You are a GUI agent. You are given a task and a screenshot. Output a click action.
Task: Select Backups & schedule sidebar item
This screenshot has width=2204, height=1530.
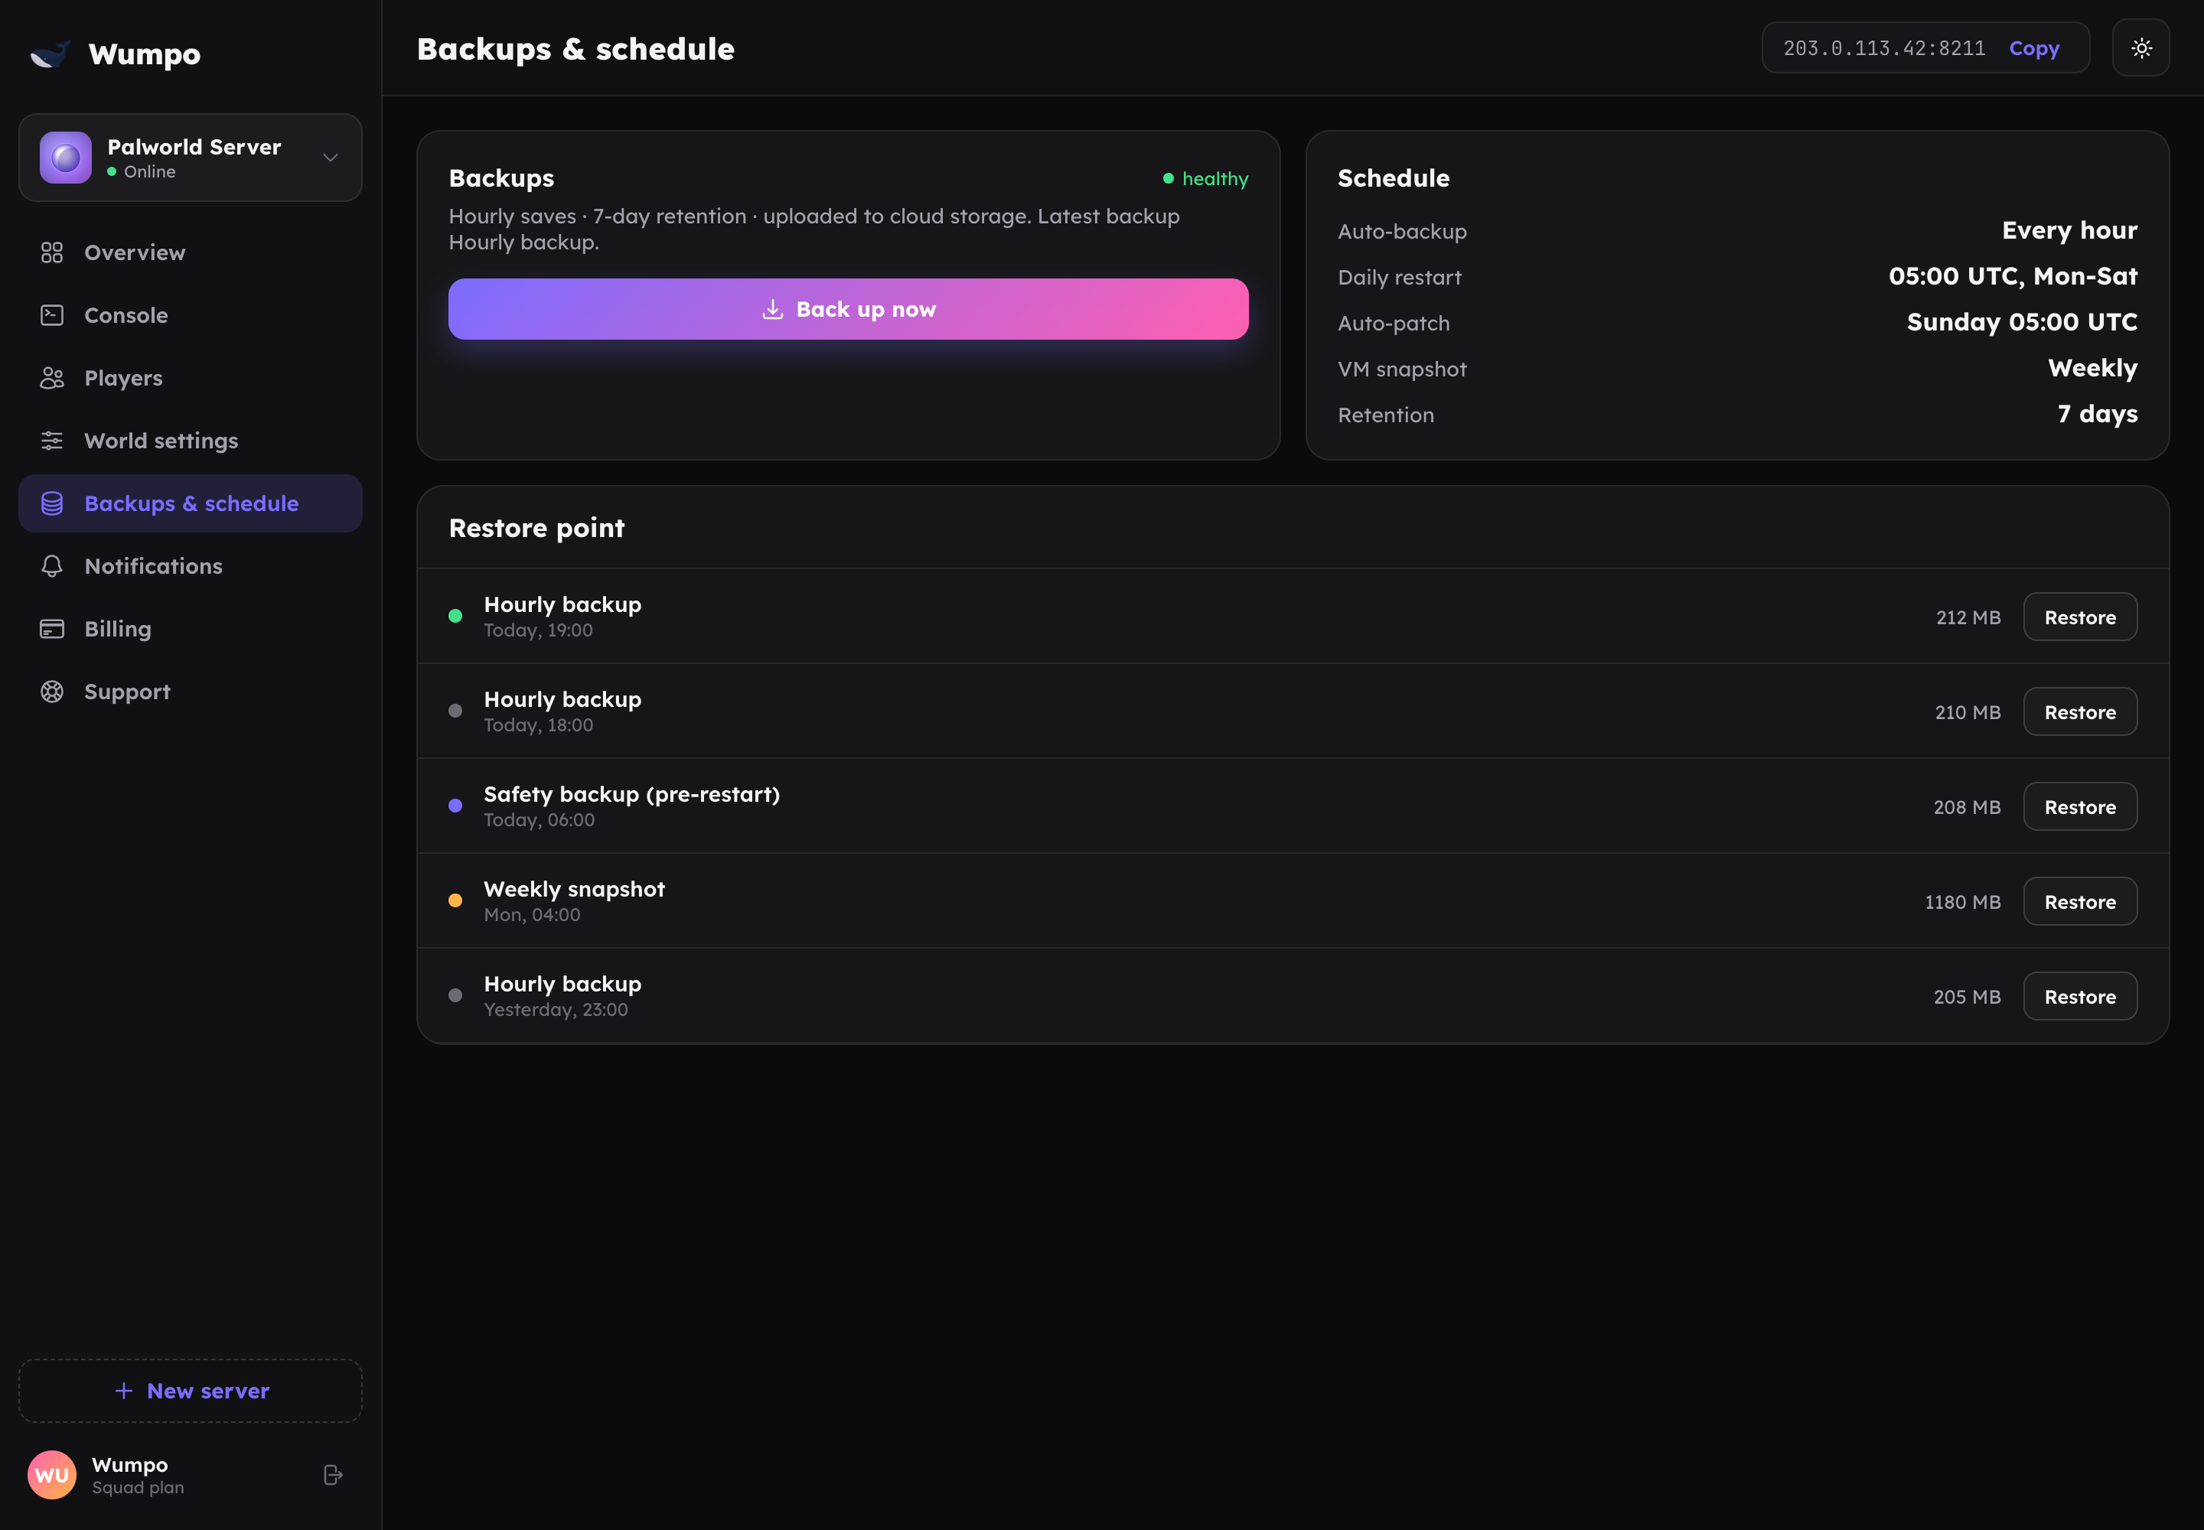[190, 503]
